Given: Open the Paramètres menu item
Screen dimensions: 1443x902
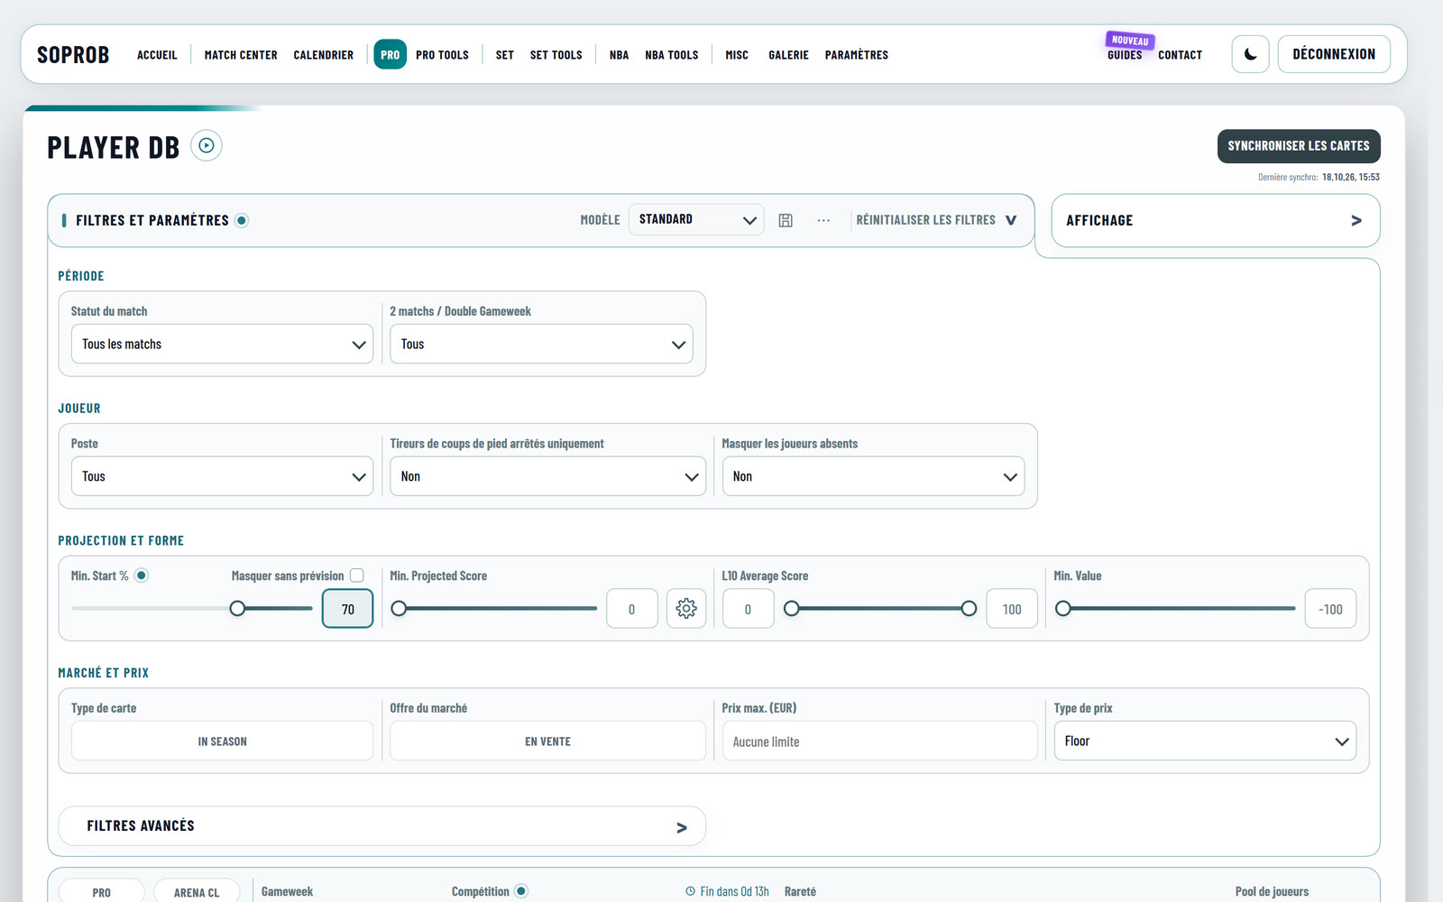Looking at the screenshot, I should (x=856, y=55).
